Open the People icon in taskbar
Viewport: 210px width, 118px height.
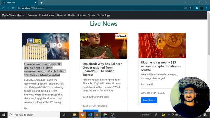coord(156,115)
